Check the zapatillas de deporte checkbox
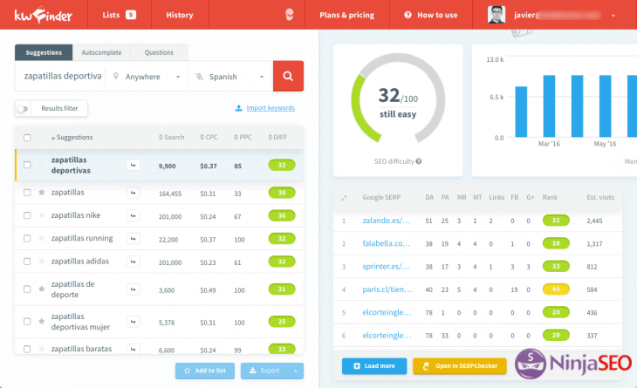The width and height of the screenshot is (637, 388). coord(27,289)
